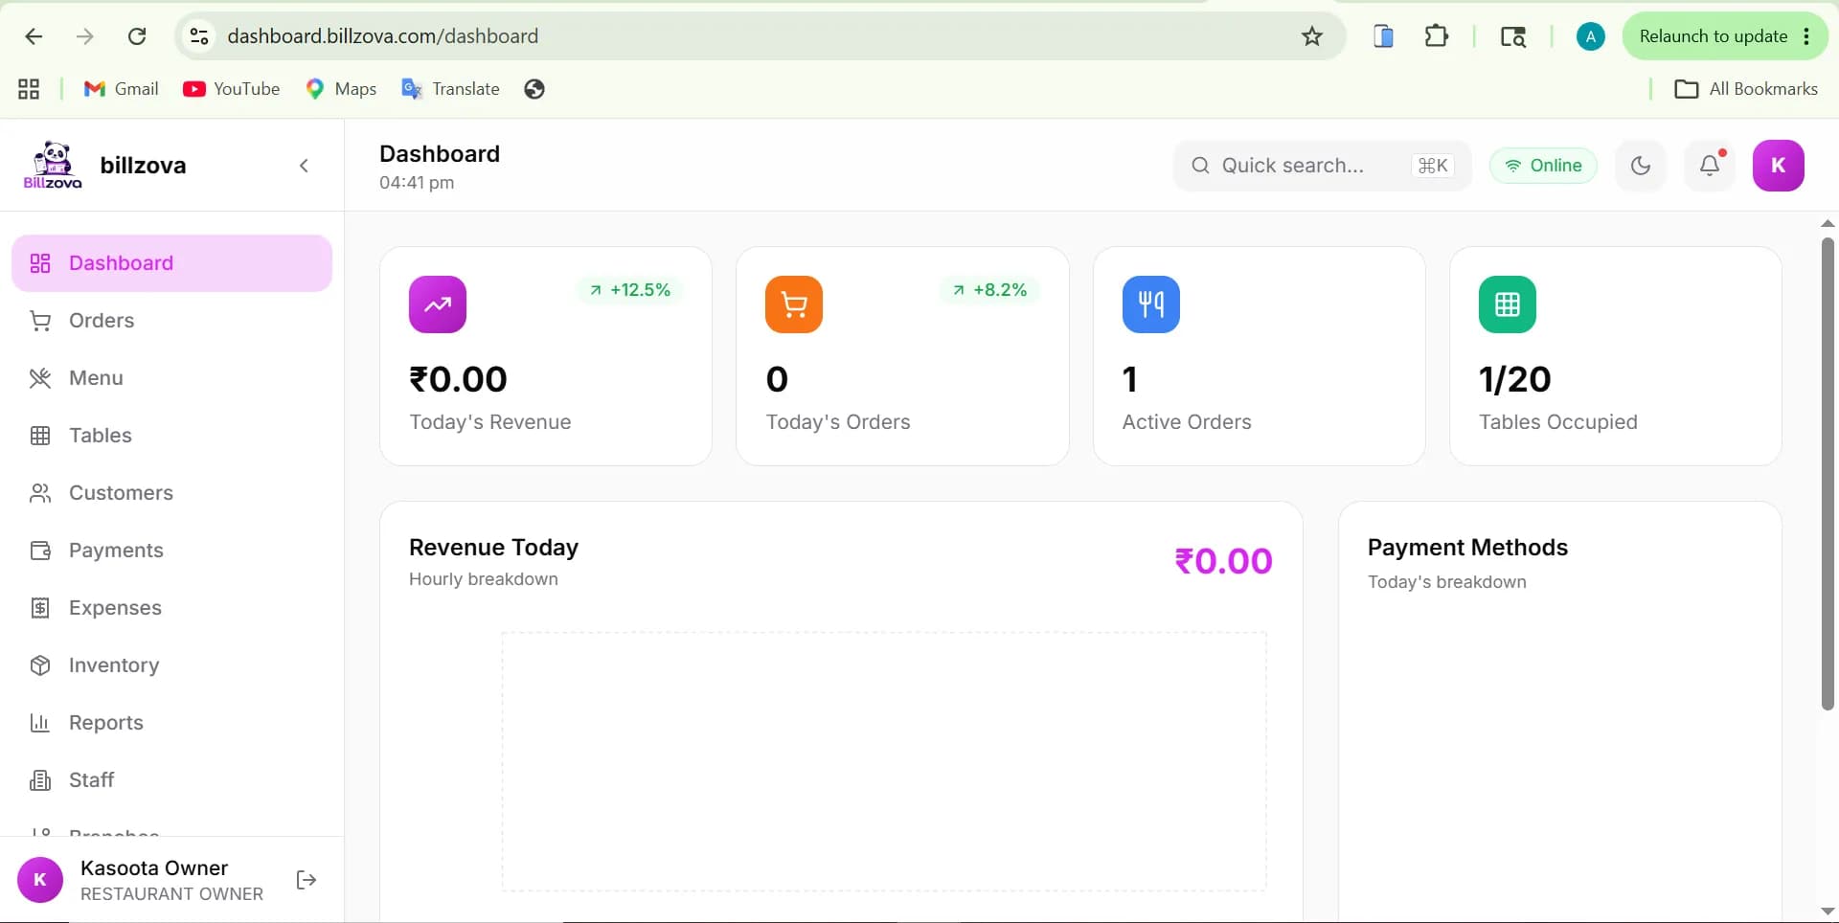The width and height of the screenshot is (1839, 923).
Task: Click the page vertical scrollbar thumb
Action: 1828,474
